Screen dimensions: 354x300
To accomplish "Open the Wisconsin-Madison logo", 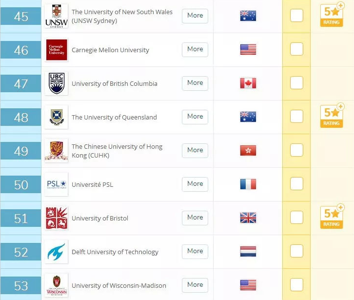I will click(57, 285).
